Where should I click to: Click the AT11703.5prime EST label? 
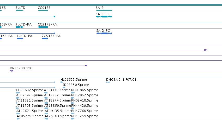pos(29,106)
